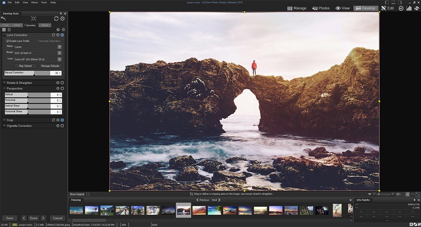Open the camera Make dropdown
Screen dimensions: 421x227
(x=59, y=47)
